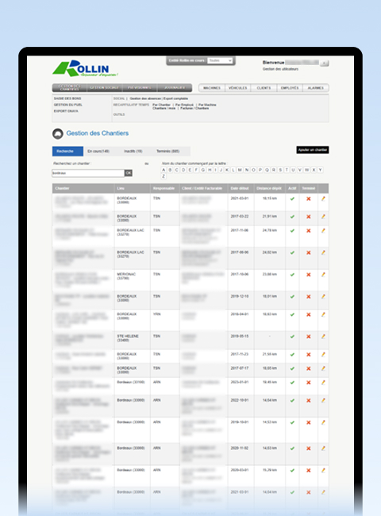Viewport: 381px width, 516px height.
Task: Open the edit pencil for the 2020-03-01 row
Action: (323, 470)
